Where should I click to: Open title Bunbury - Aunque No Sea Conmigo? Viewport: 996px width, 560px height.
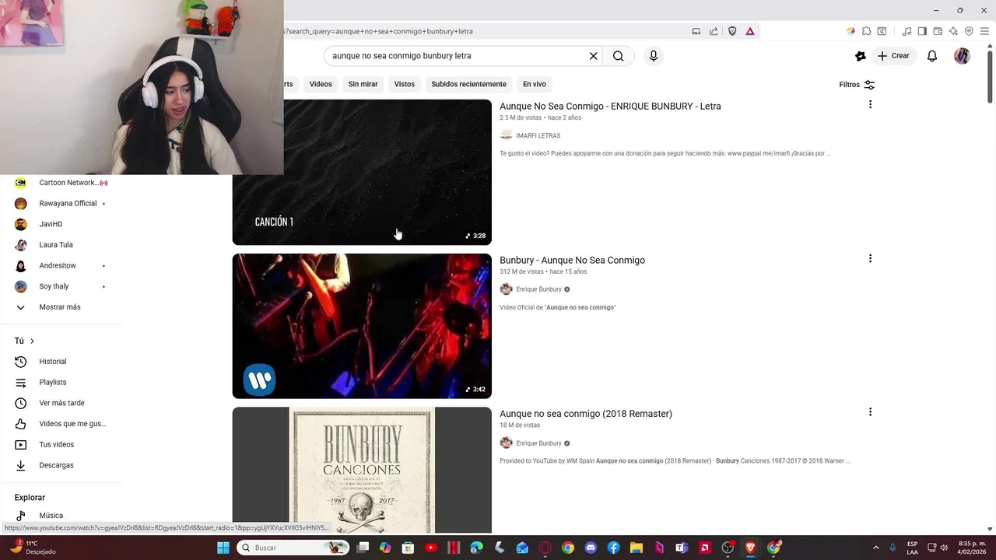tap(572, 260)
